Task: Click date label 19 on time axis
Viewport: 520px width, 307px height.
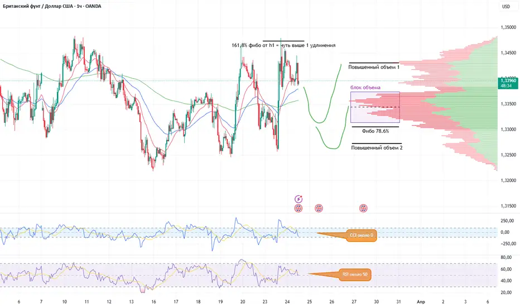Action: pos(220,301)
